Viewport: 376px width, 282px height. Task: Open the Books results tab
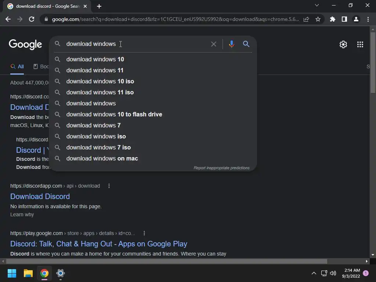pyautogui.click(x=41, y=66)
